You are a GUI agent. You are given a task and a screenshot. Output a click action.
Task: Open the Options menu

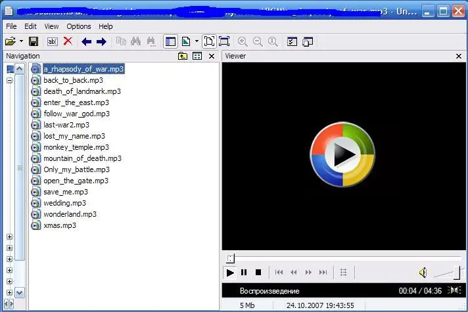79,26
